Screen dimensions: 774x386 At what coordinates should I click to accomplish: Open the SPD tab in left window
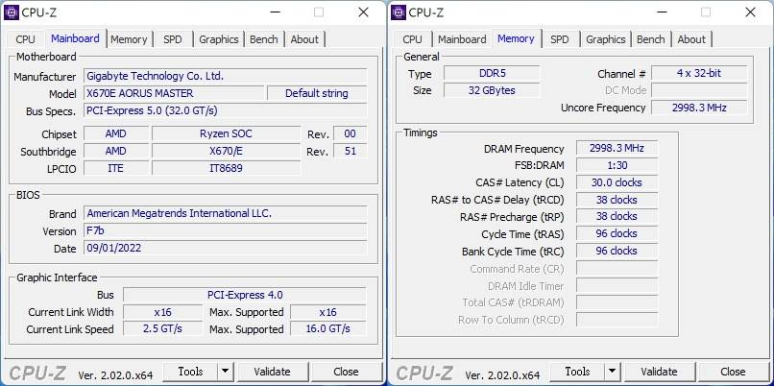click(173, 39)
